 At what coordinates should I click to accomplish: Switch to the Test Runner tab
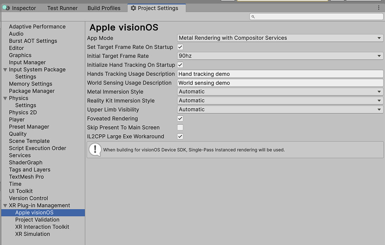click(x=62, y=8)
